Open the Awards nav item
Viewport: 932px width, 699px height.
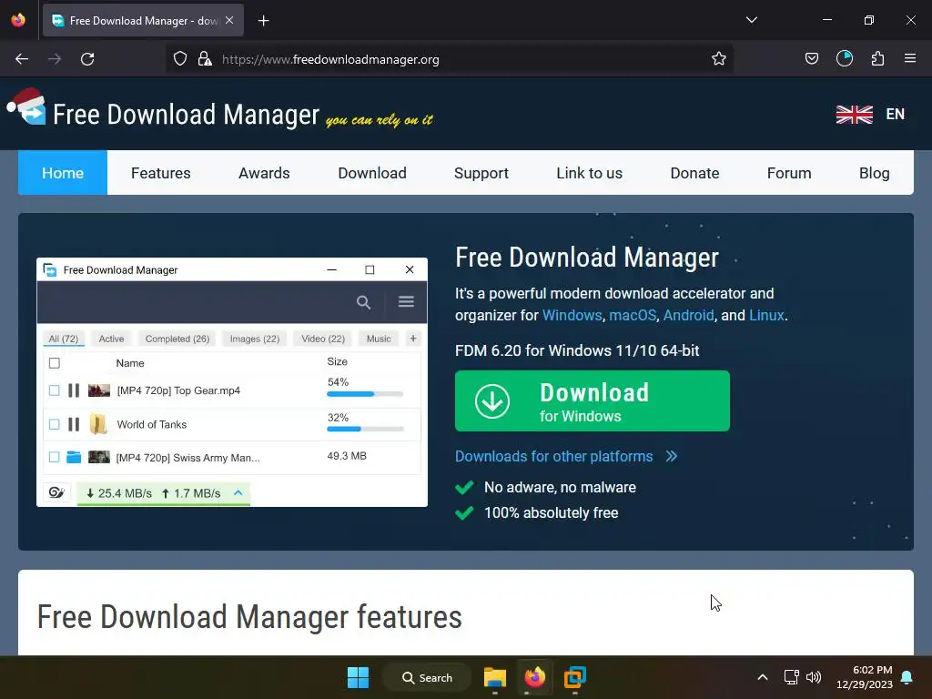264,173
